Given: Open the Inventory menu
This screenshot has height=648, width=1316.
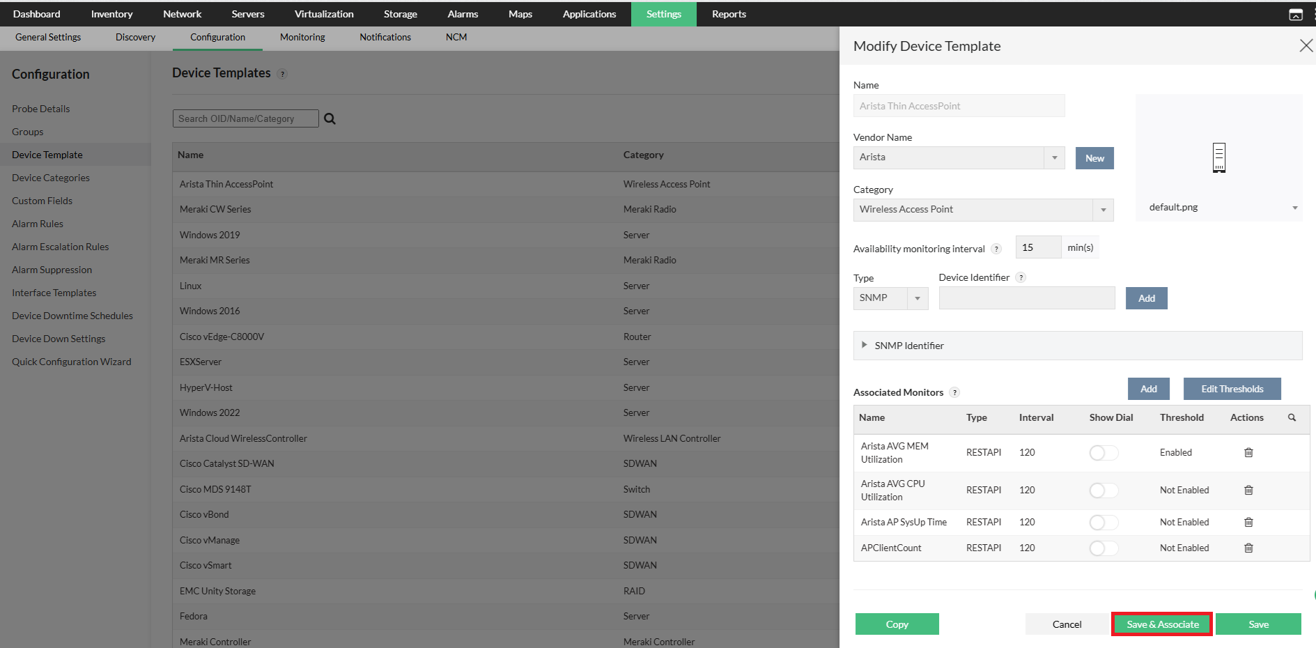Looking at the screenshot, I should (x=111, y=14).
